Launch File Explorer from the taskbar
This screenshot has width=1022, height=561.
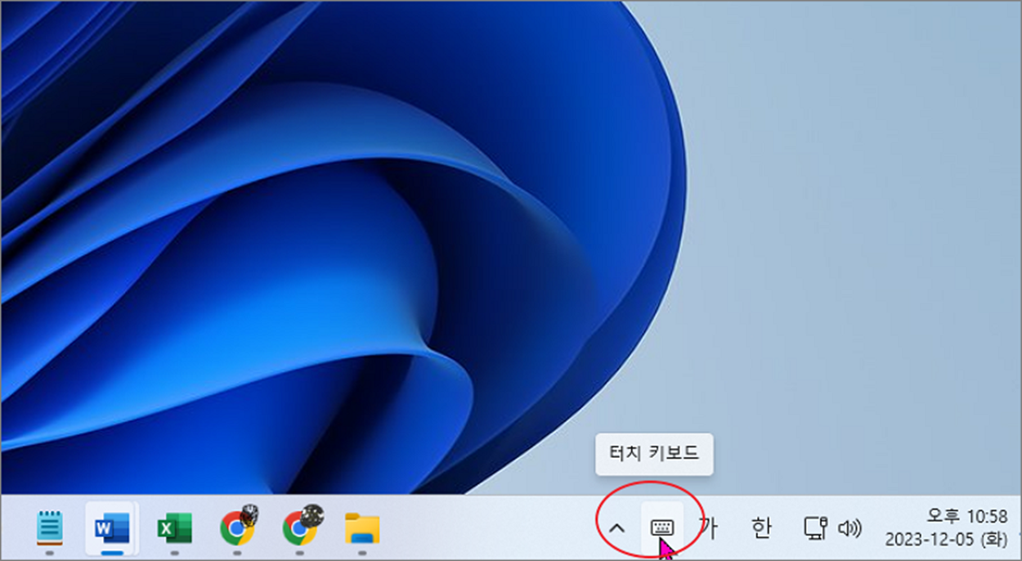(x=361, y=528)
